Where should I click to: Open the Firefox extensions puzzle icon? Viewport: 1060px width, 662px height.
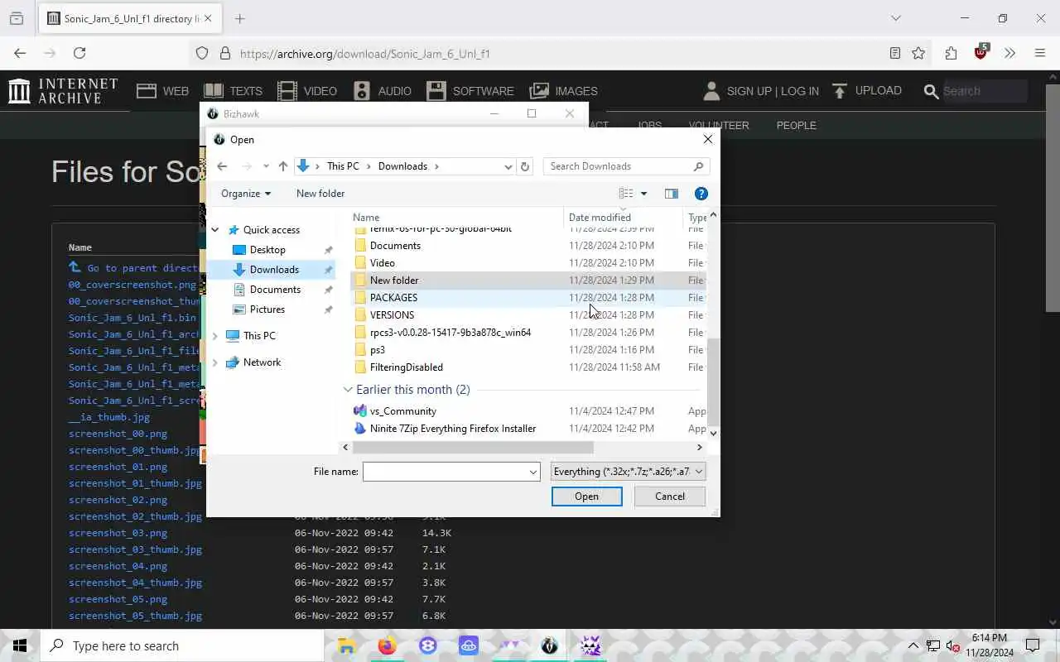pyautogui.click(x=951, y=53)
